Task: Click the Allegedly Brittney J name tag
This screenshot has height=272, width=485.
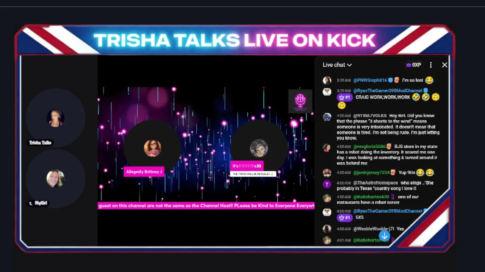Action: click(x=144, y=172)
